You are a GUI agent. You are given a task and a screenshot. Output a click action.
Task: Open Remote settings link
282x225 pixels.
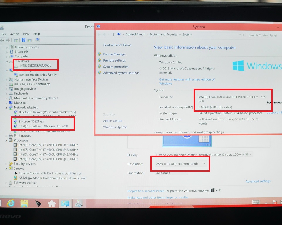point(115,60)
